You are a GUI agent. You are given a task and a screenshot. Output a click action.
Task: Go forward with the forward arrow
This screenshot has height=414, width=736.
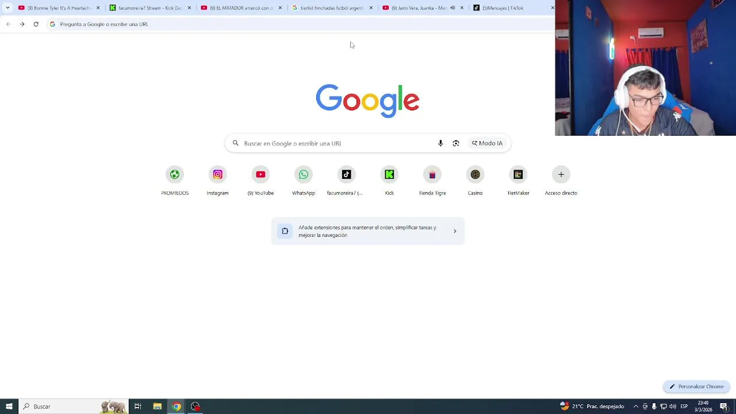[22, 24]
